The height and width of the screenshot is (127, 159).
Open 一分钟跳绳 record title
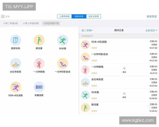pos(97,67)
